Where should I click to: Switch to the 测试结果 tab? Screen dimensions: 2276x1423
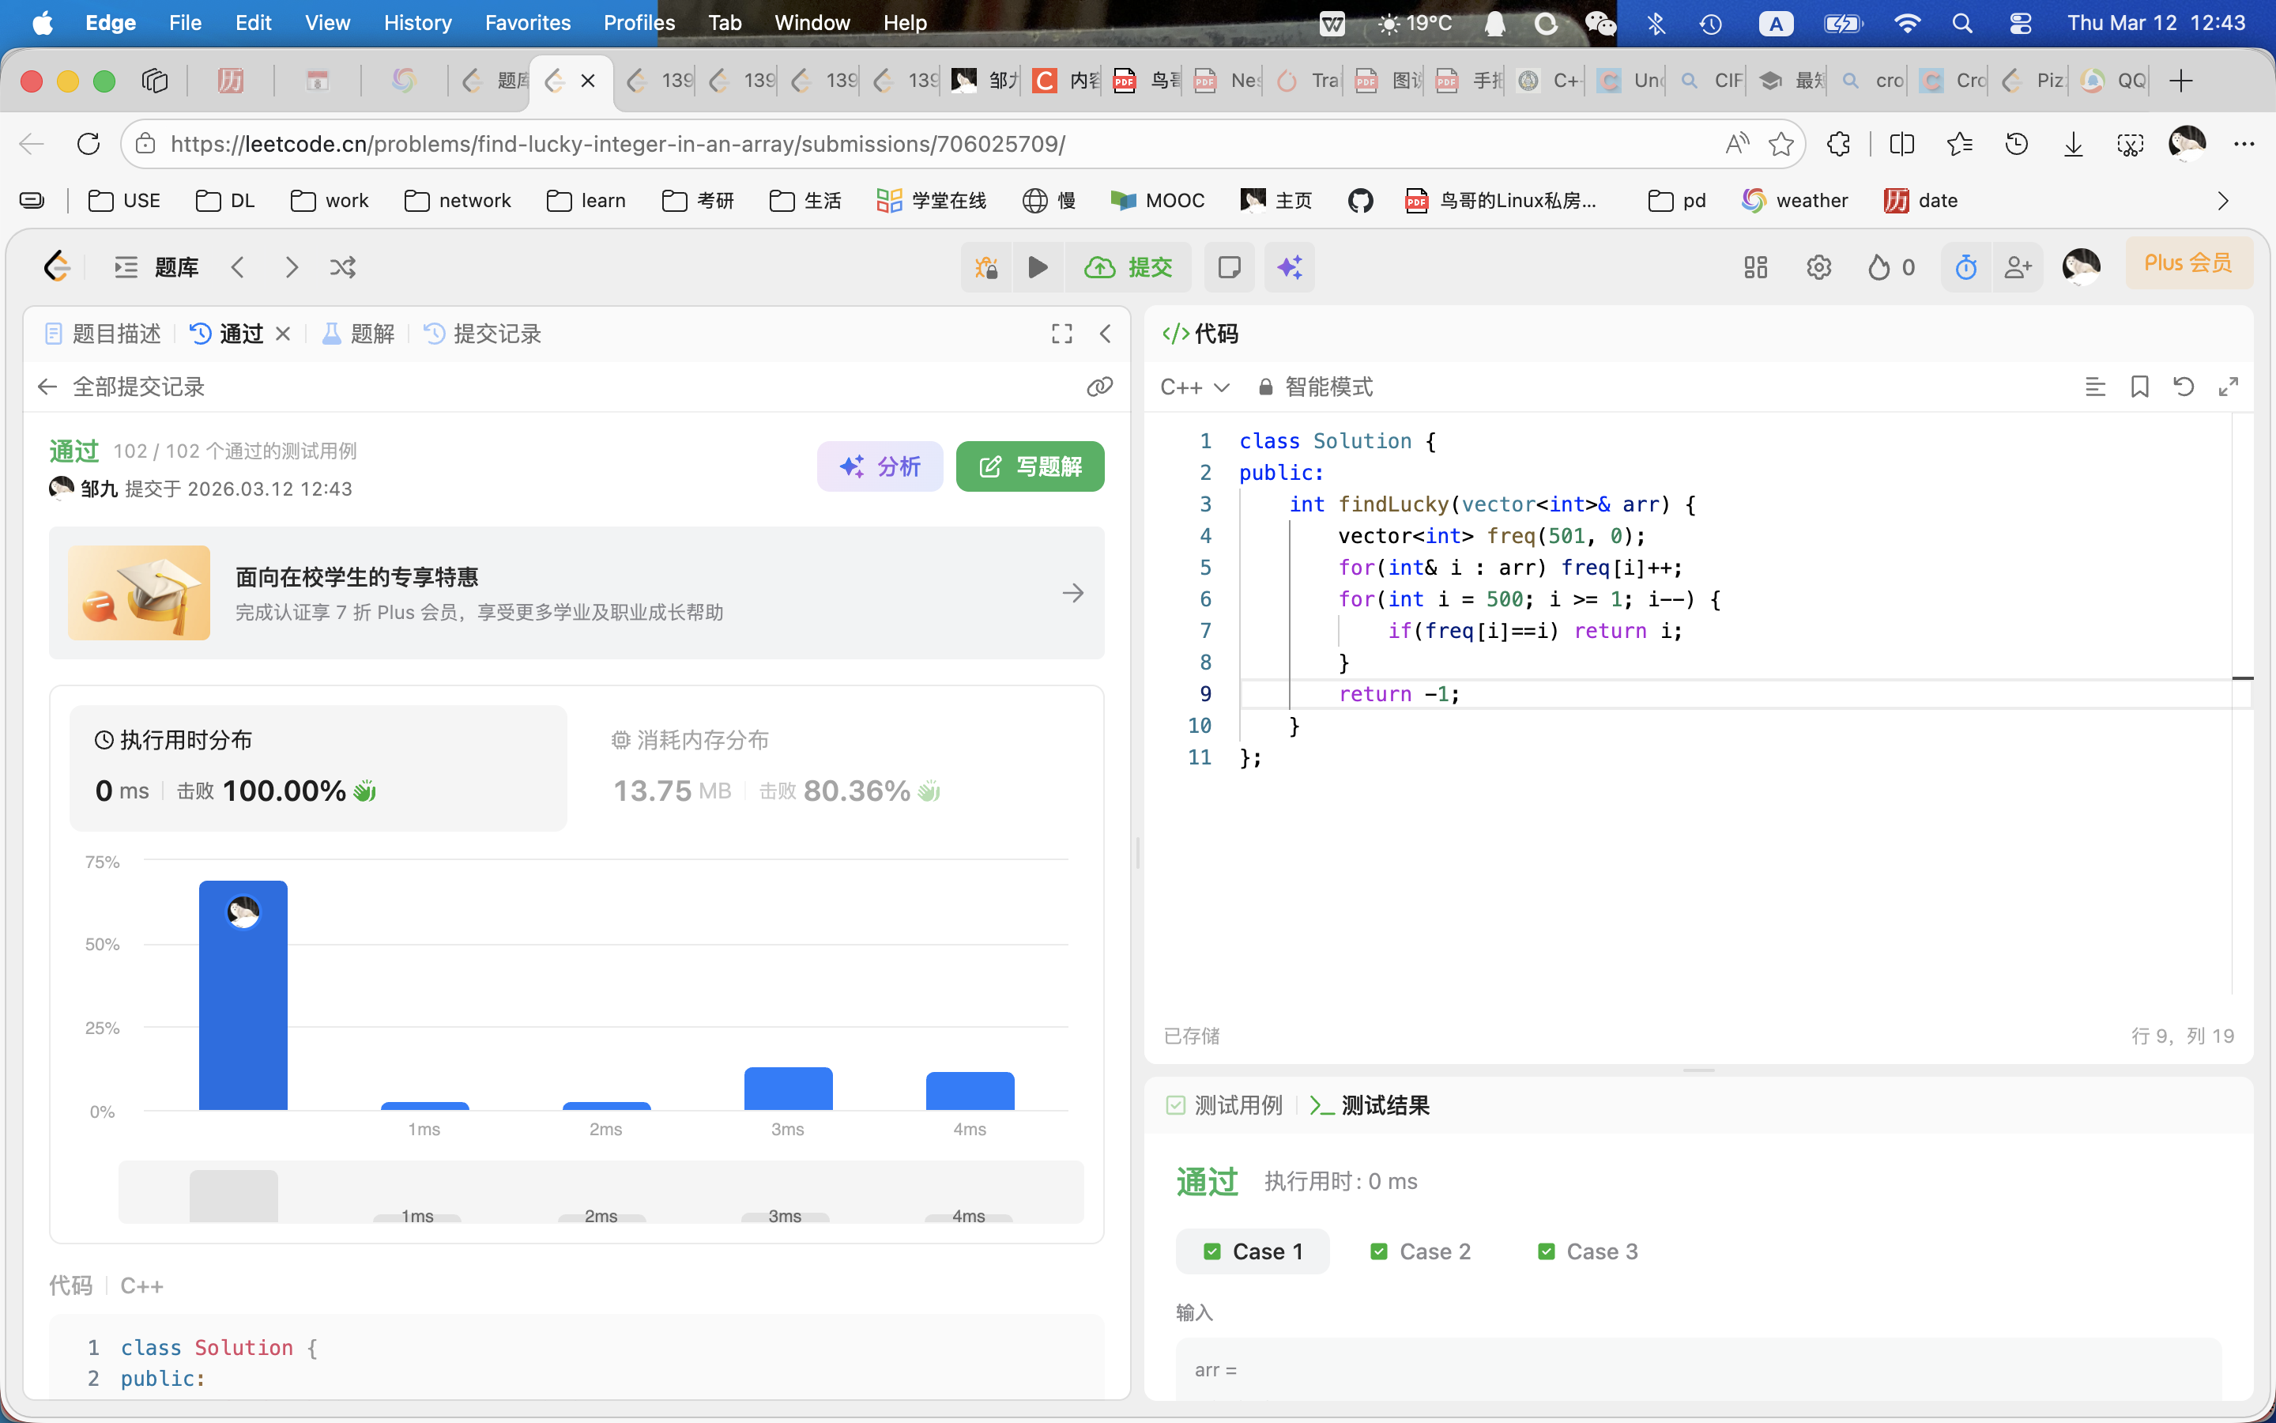click(x=1370, y=1106)
